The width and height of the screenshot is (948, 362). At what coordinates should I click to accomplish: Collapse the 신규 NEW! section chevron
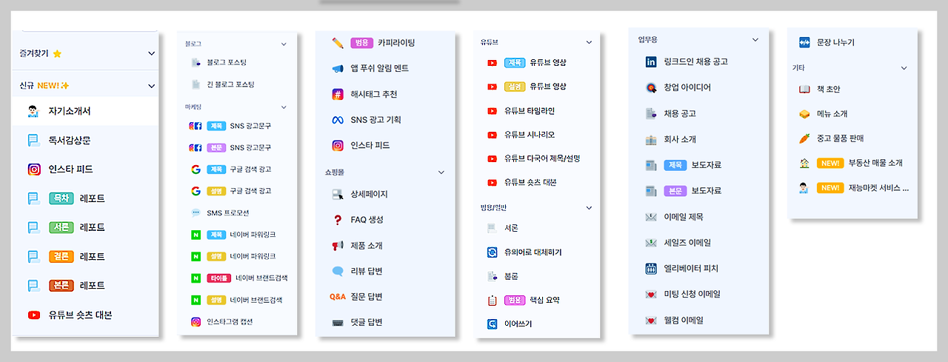click(152, 86)
